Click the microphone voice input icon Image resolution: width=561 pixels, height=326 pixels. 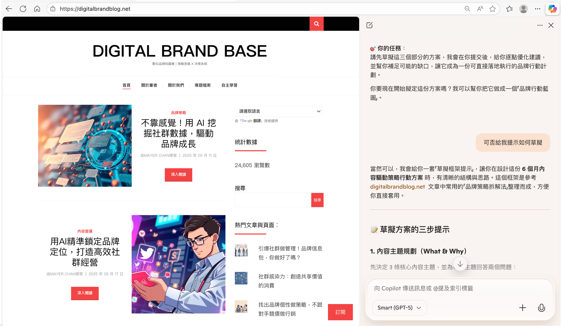[541, 308]
